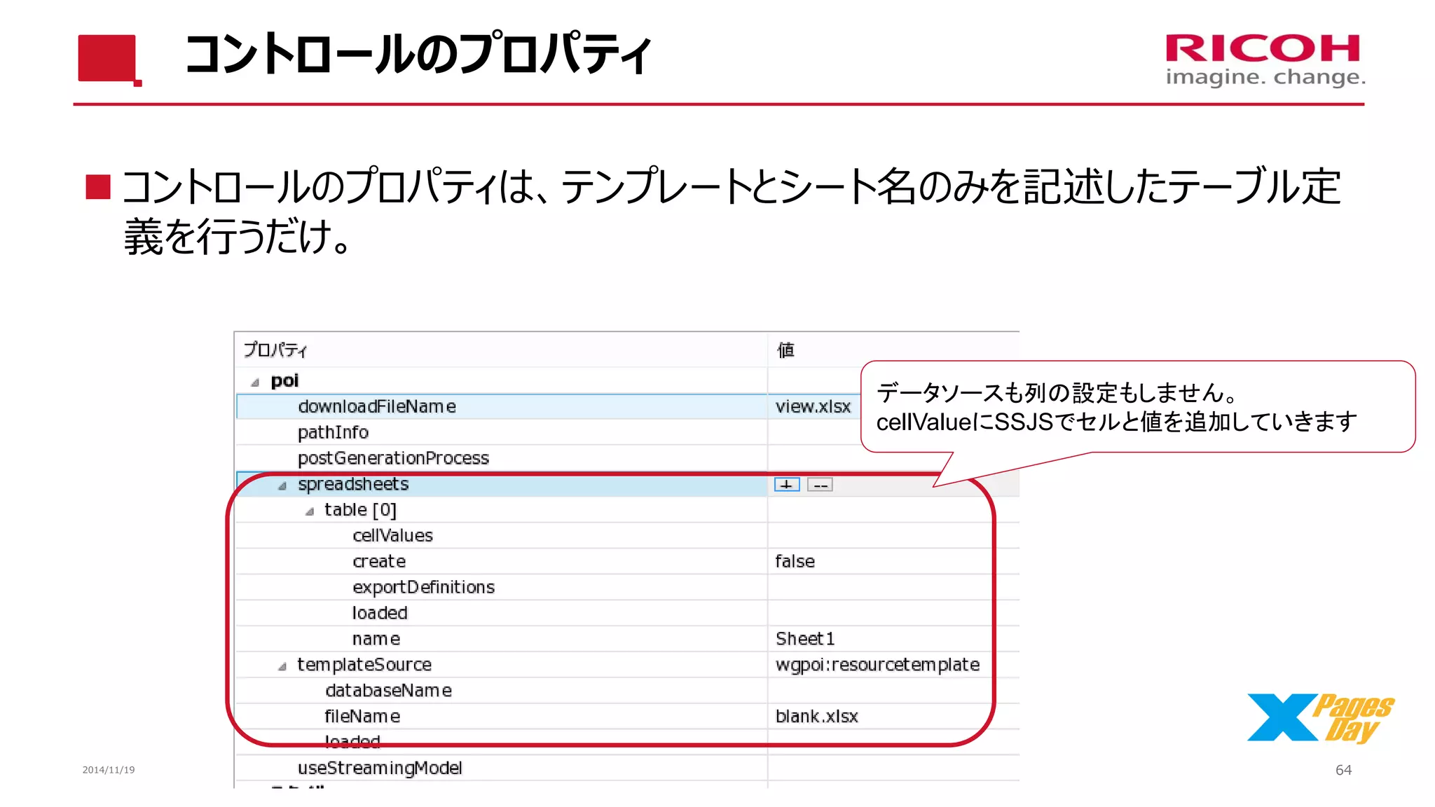This screenshot has width=1435, height=807.
Task: Click the RICOH logo
Action: pyautogui.click(x=1265, y=60)
